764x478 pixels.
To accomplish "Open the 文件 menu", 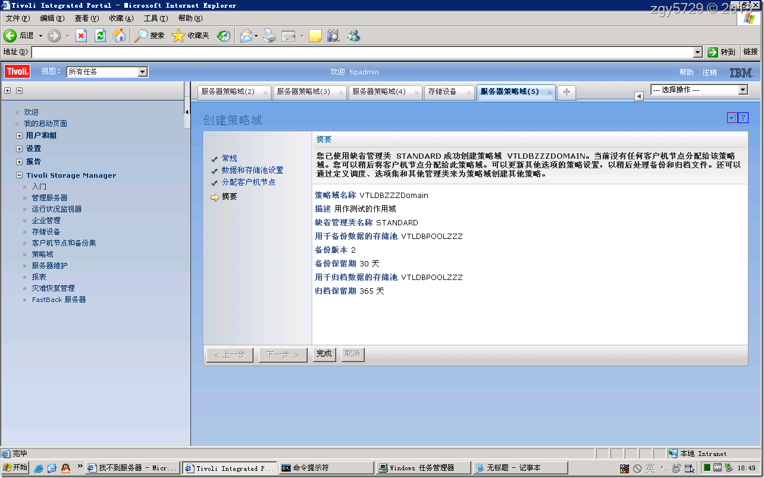I will (17, 18).
